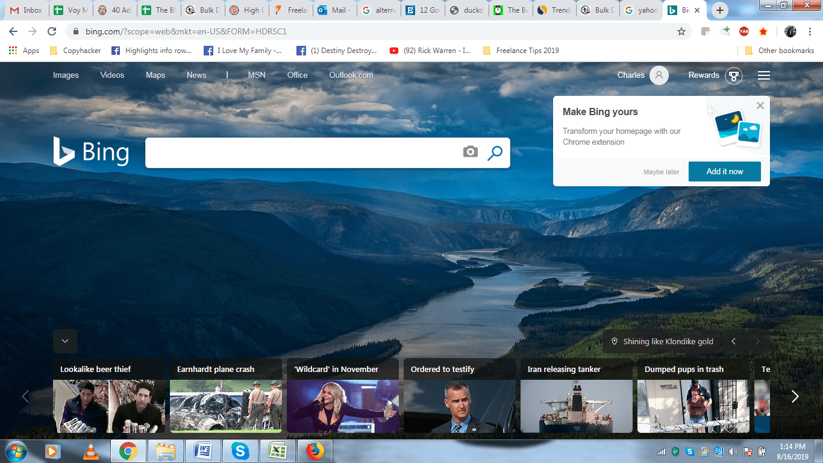
Task: Collapse the news carousel with down chevron
Action: point(65,341)
